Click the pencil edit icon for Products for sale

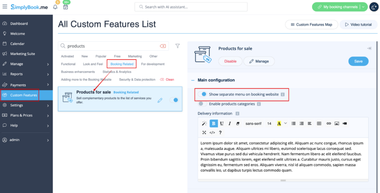pos(160,100)
